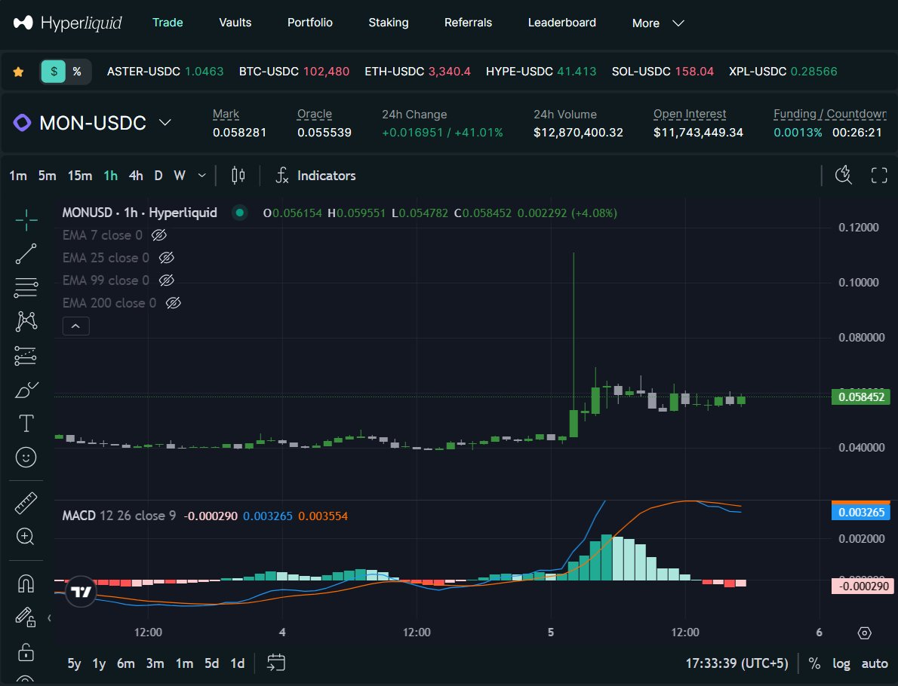Hide the EMA 7 indicator
Screen dimensions: 898x686
[158, 235]
